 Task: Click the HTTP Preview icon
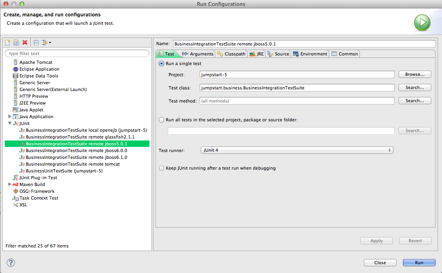point(16,96)
